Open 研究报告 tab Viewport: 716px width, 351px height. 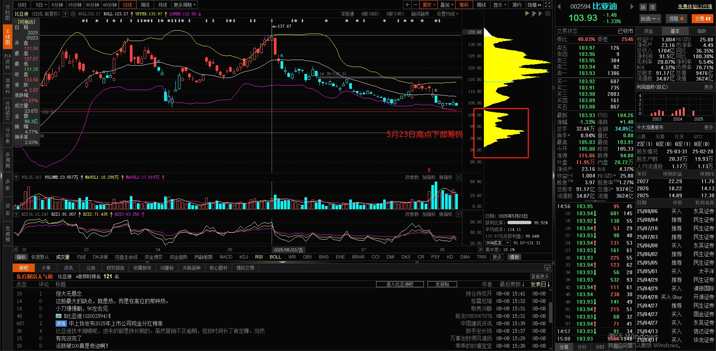click(115, 268)
